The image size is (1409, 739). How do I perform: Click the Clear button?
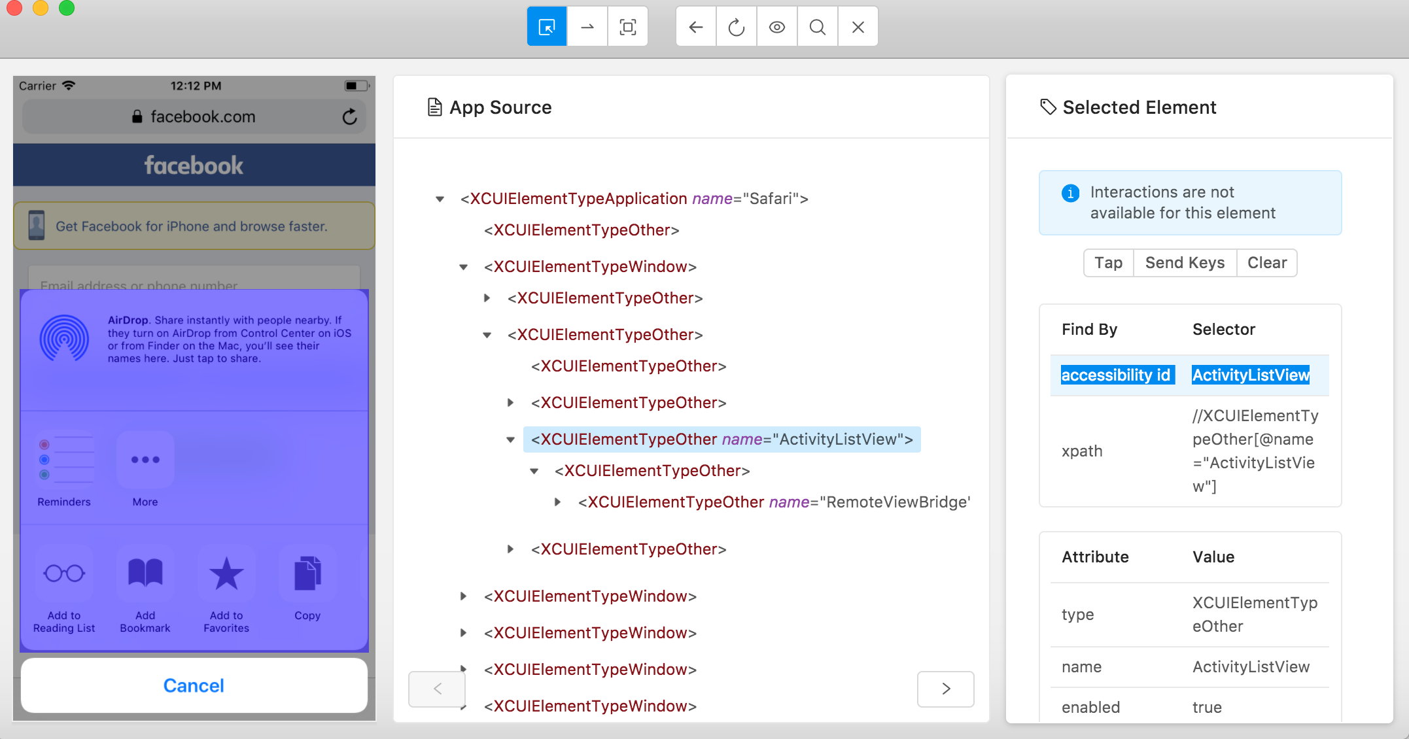pos(1266,263)
